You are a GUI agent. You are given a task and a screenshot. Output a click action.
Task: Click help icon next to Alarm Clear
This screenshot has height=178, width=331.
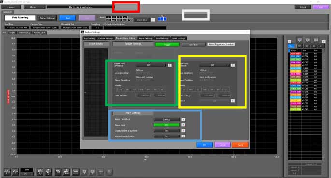153,20
